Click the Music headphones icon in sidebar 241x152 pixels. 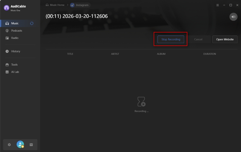7,23
